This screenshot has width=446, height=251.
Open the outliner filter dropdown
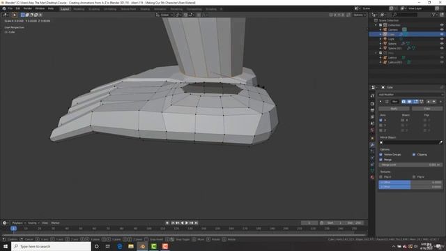click(435, 15)
